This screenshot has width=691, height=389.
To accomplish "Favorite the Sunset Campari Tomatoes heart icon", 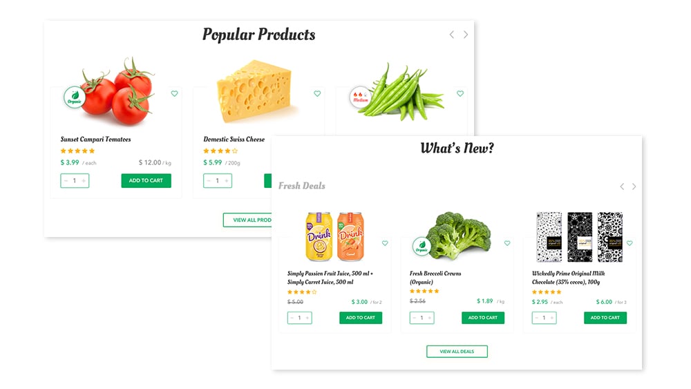I will pyautogui.click(x=174, y=93).
